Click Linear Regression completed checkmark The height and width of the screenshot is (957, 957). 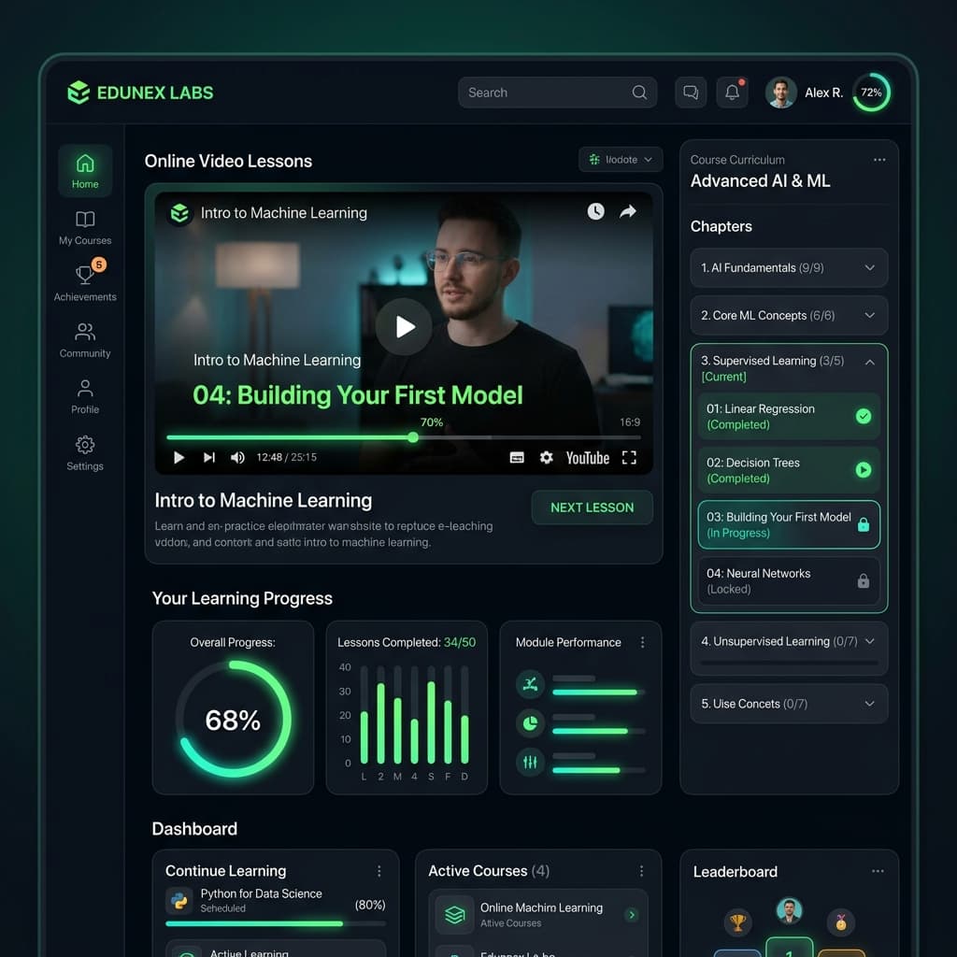coord(863,416)
